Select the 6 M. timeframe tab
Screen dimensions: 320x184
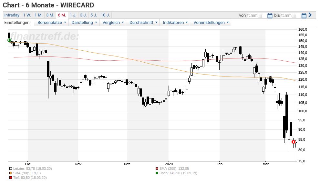(62, 15)
